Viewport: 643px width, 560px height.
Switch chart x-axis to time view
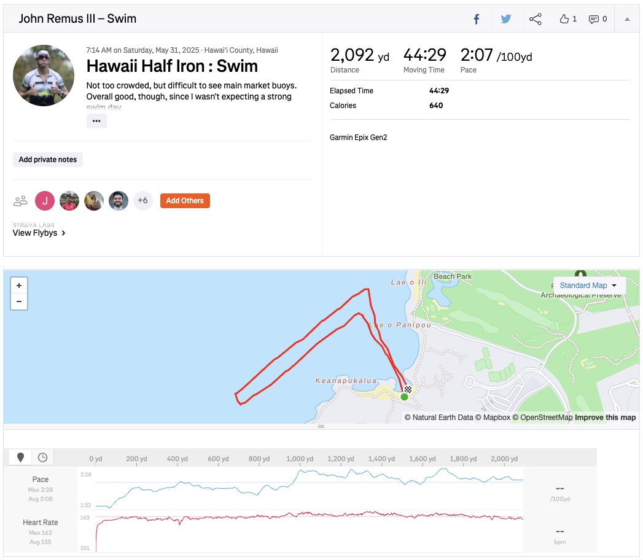(x=42, y=457)
